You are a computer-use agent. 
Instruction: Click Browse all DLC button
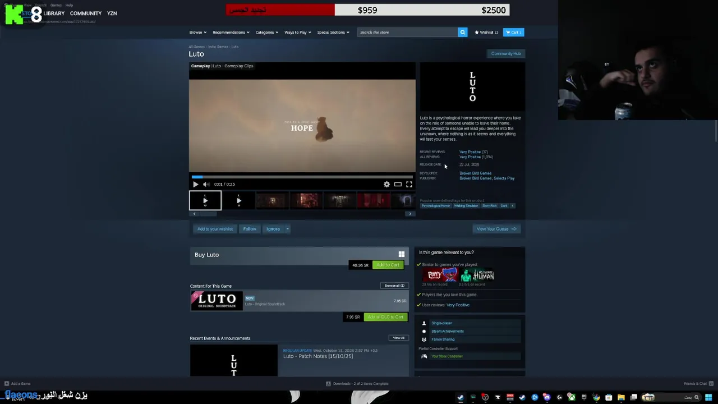(394, 286)
